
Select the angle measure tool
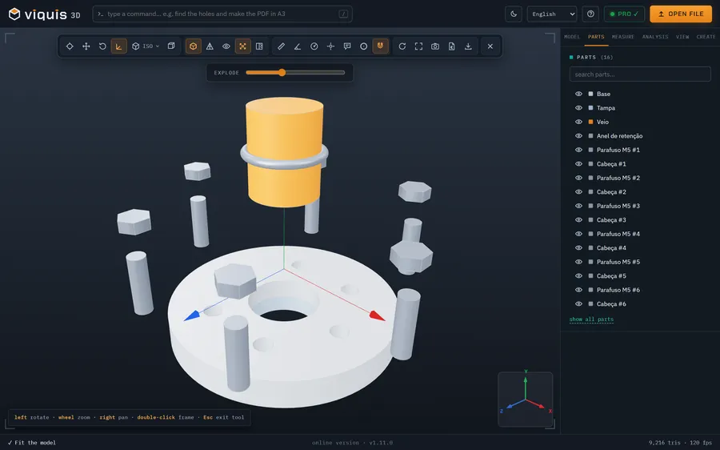pos(298,46)
